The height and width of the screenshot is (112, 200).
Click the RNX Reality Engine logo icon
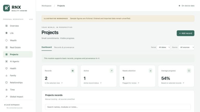point(6,8)
